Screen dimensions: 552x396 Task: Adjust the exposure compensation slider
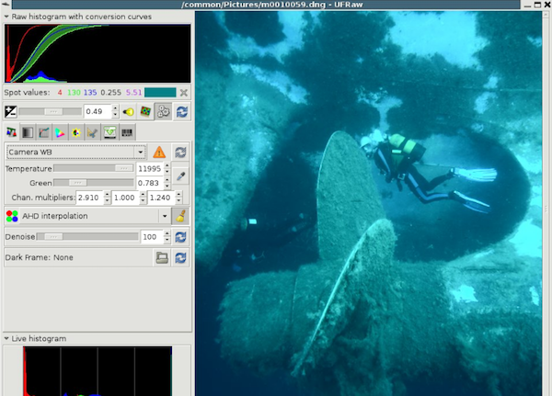pyautogui.click(x=50, y=112)
